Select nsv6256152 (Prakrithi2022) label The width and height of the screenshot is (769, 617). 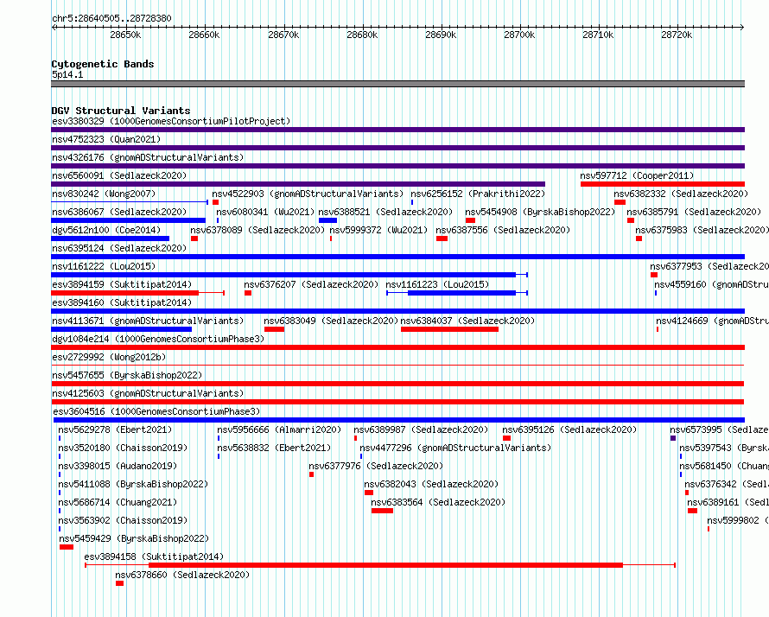coord(478,194)
